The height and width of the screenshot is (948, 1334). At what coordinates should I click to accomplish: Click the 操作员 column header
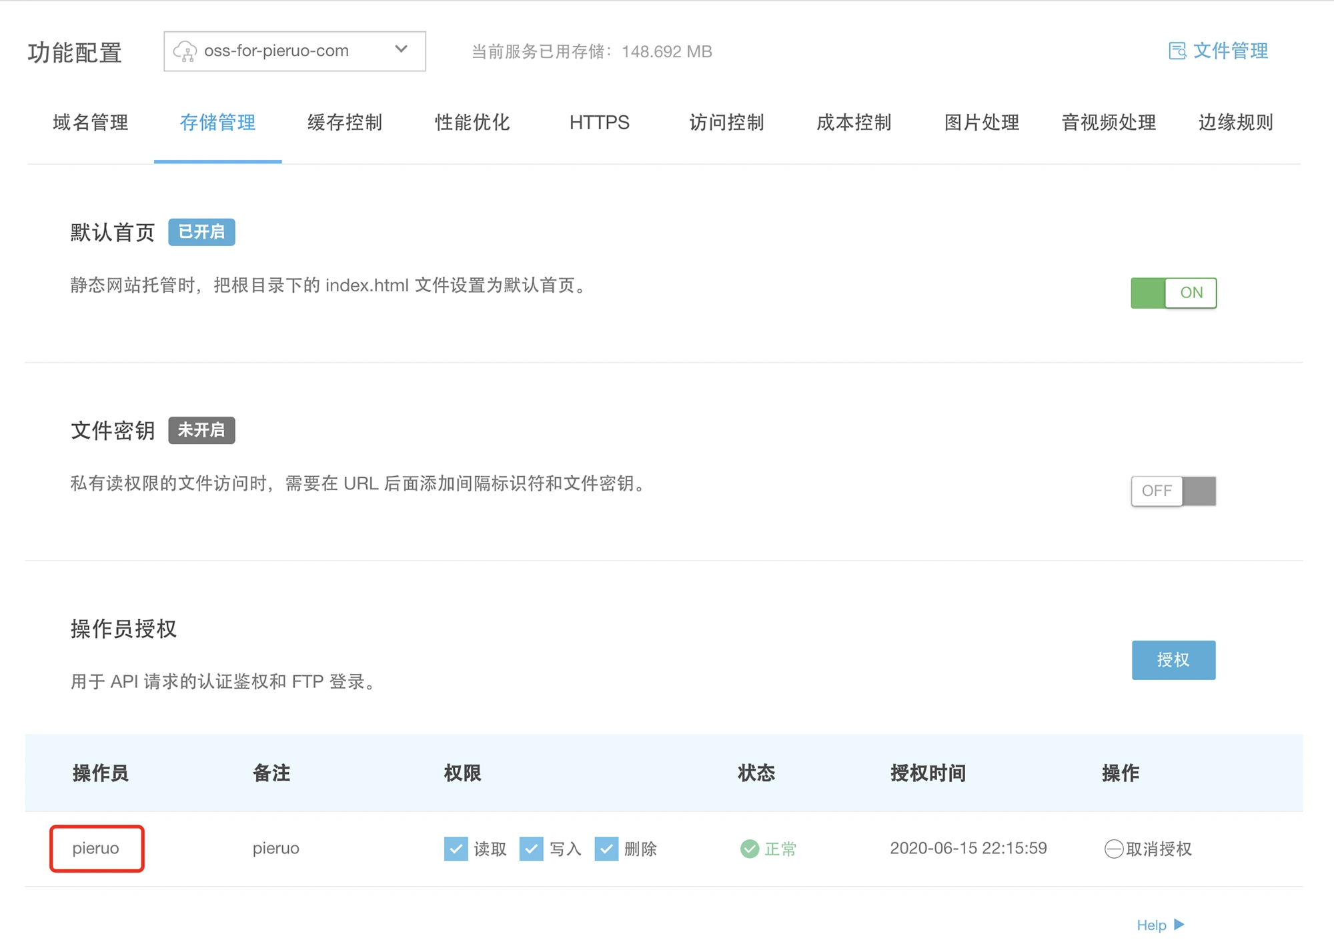coord(101,773)
